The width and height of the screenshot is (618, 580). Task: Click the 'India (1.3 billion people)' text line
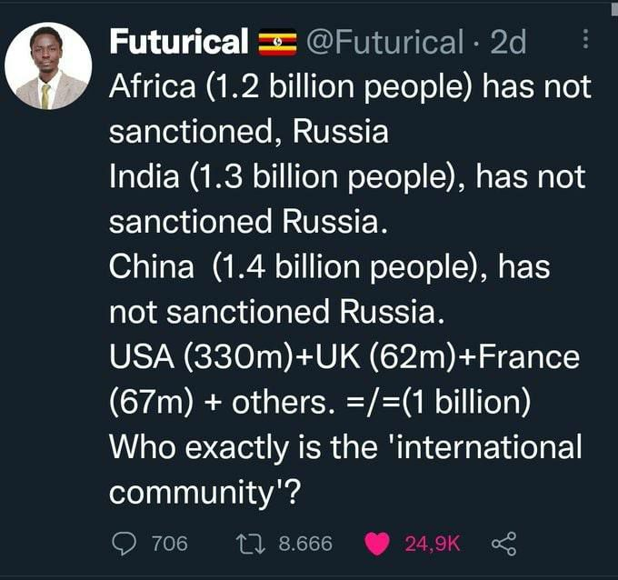coord(346,177)
